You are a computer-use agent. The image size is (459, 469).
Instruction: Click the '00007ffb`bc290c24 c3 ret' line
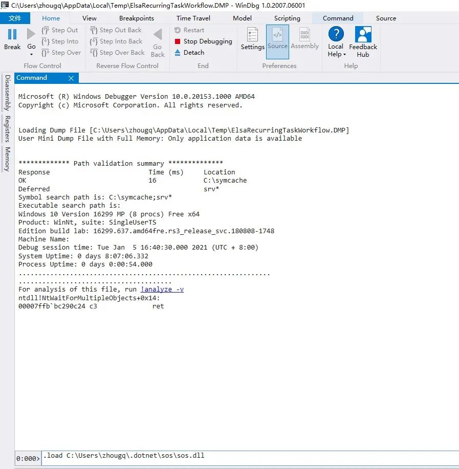[x=91, y=306]
